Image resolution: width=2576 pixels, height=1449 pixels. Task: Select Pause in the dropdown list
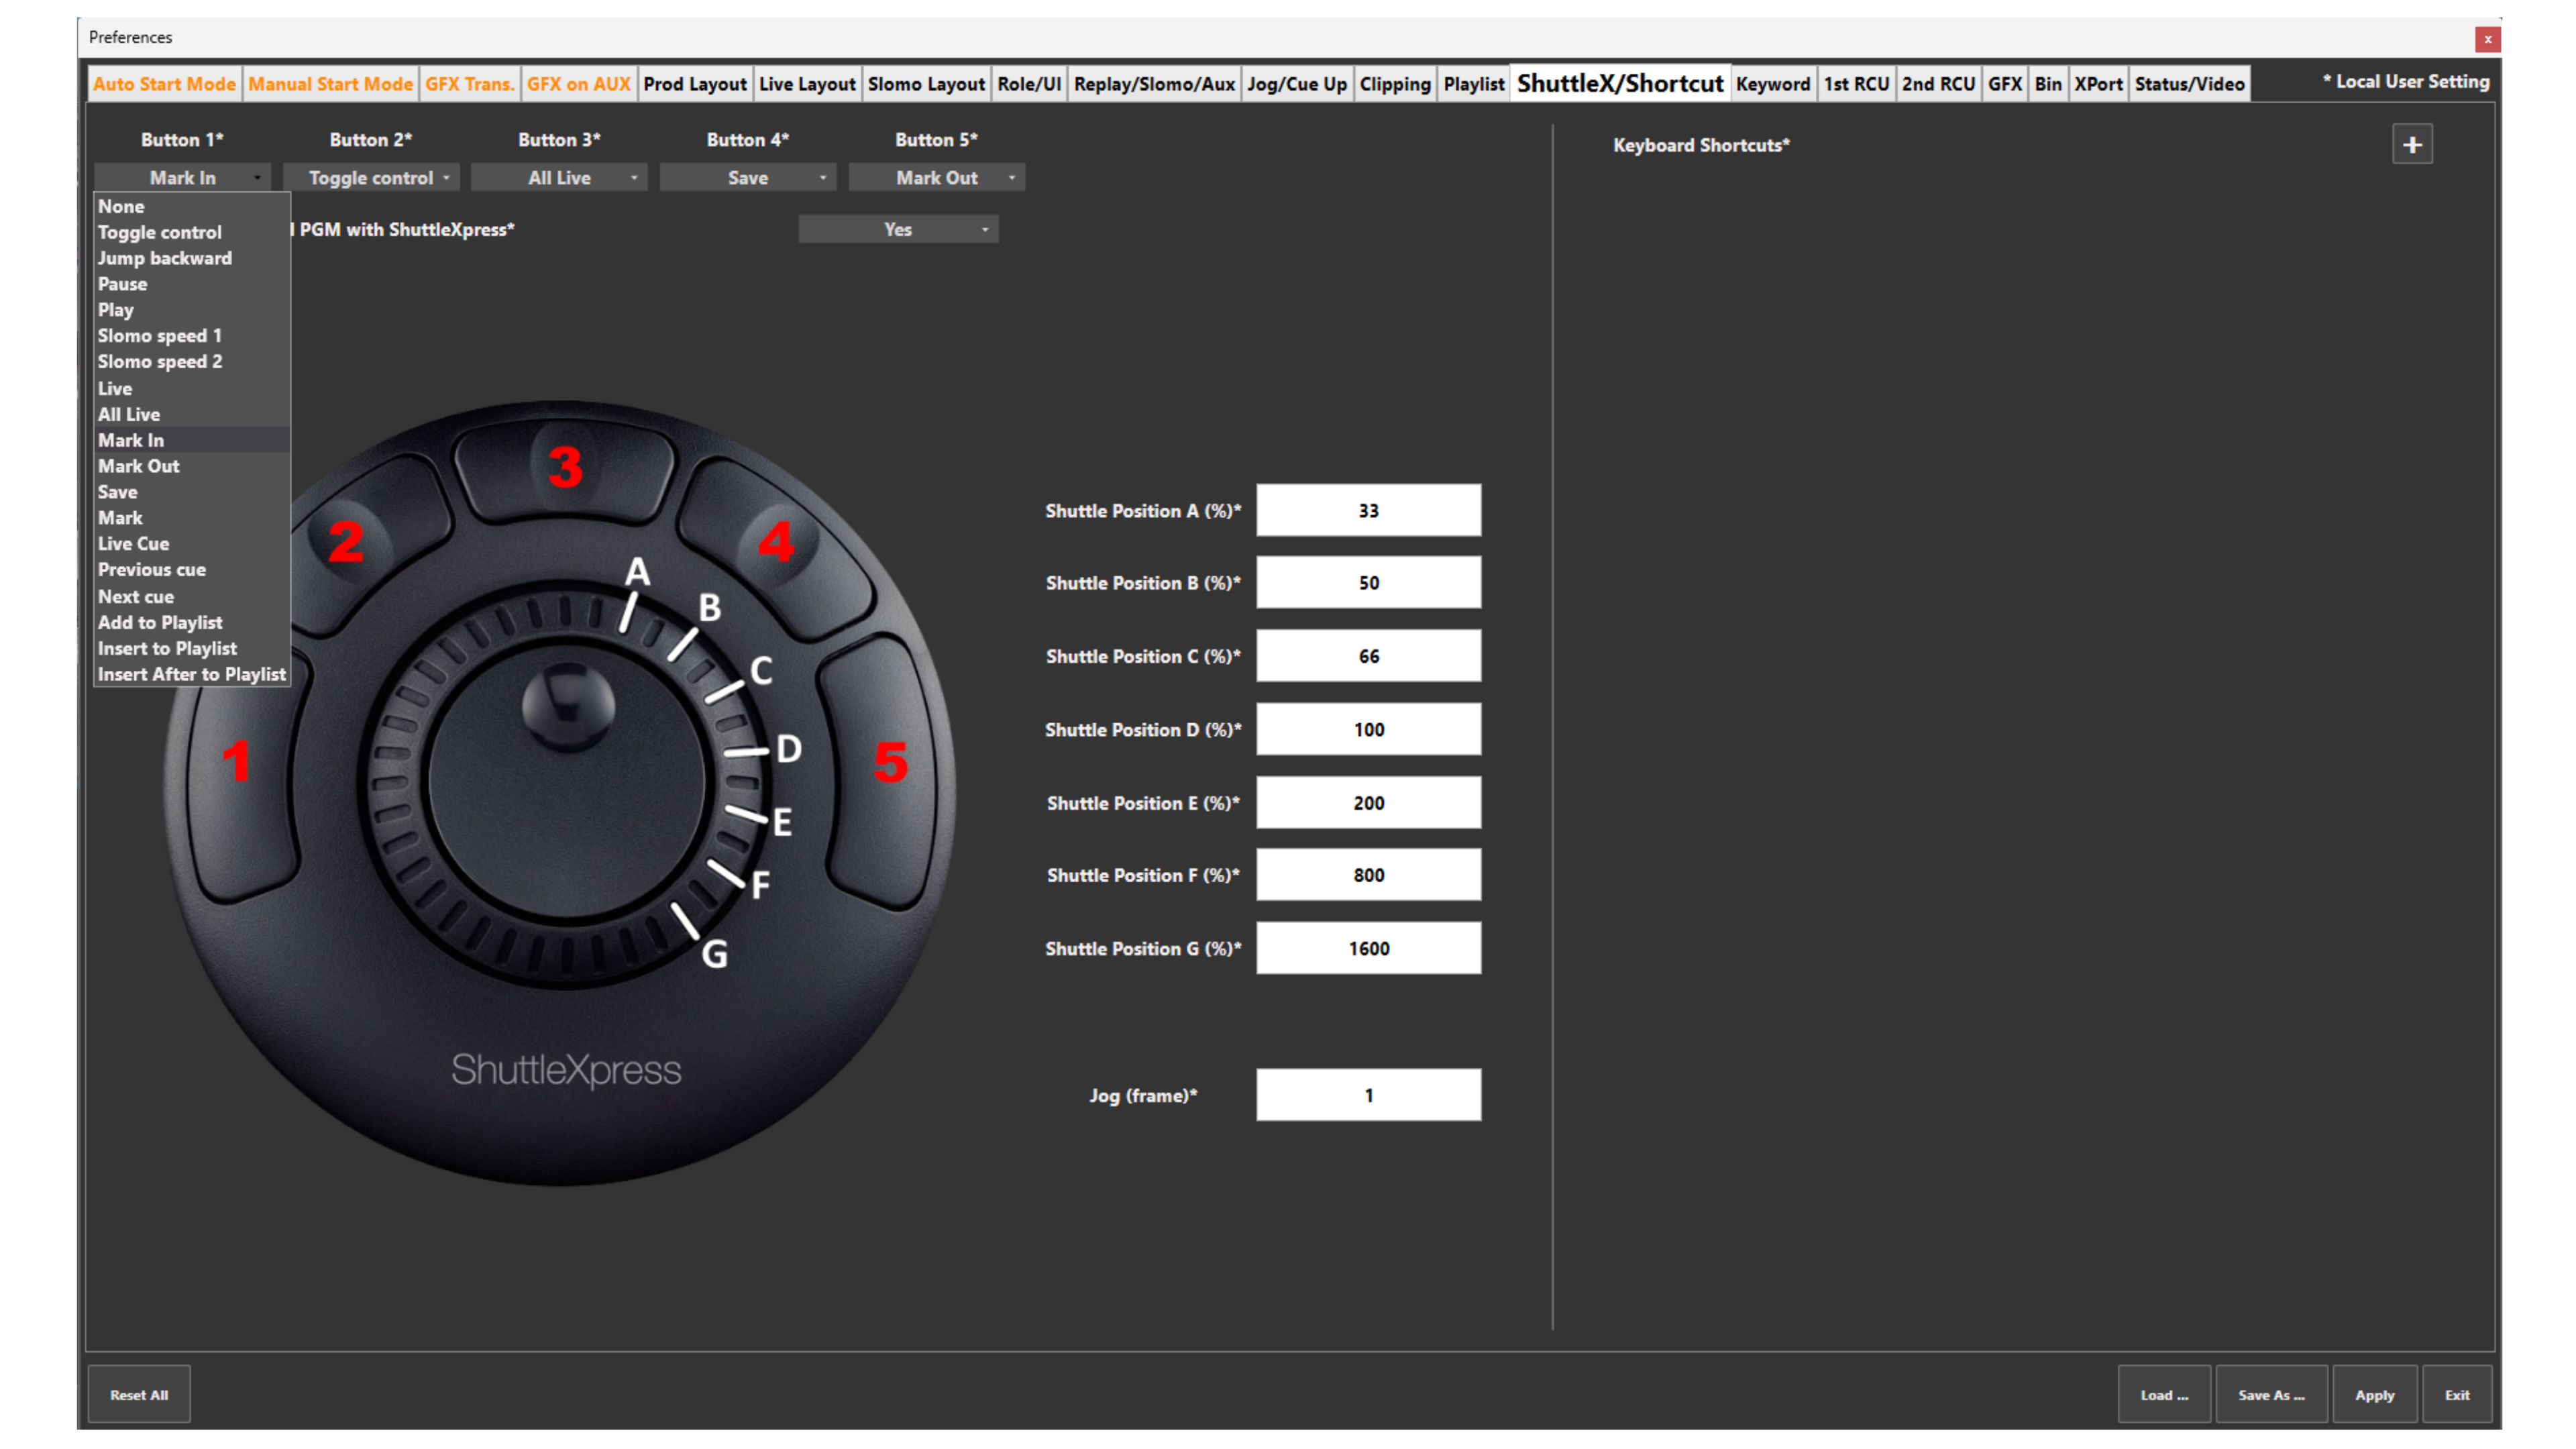pyautogui.click(x=192, y=285)
